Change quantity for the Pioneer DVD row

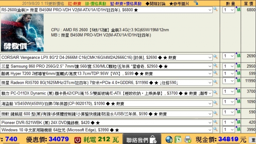pos(229,122)
